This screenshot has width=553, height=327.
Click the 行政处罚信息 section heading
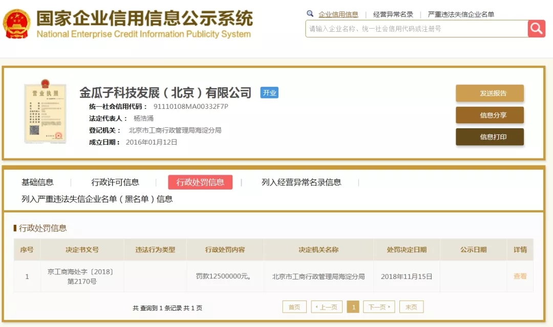click(x=42, y=228)
